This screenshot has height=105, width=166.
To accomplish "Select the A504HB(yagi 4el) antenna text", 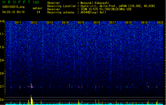I will [x=93, y=12].
